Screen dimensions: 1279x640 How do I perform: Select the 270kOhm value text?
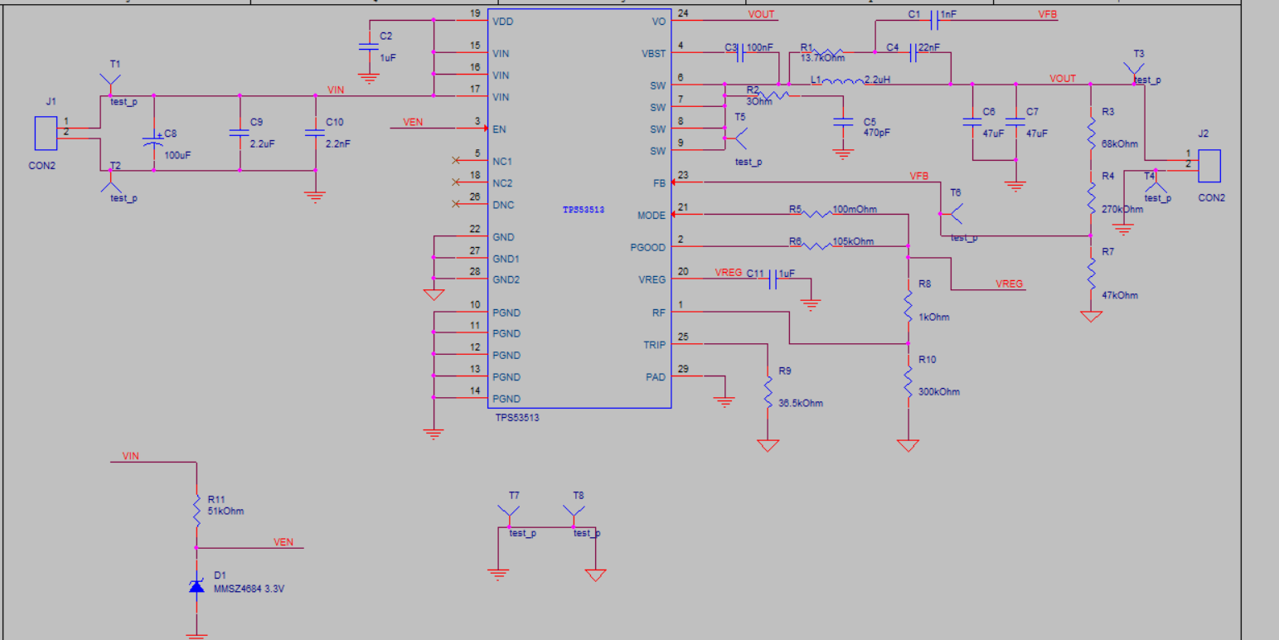click(x=1122, y=209)
